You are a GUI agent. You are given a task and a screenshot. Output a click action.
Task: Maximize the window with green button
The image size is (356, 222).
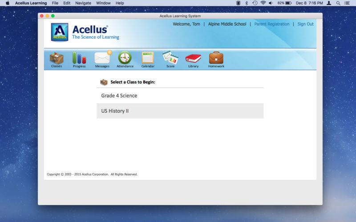coord(53,16)
